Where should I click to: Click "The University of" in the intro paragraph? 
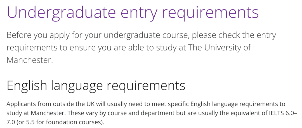point(220,48)
